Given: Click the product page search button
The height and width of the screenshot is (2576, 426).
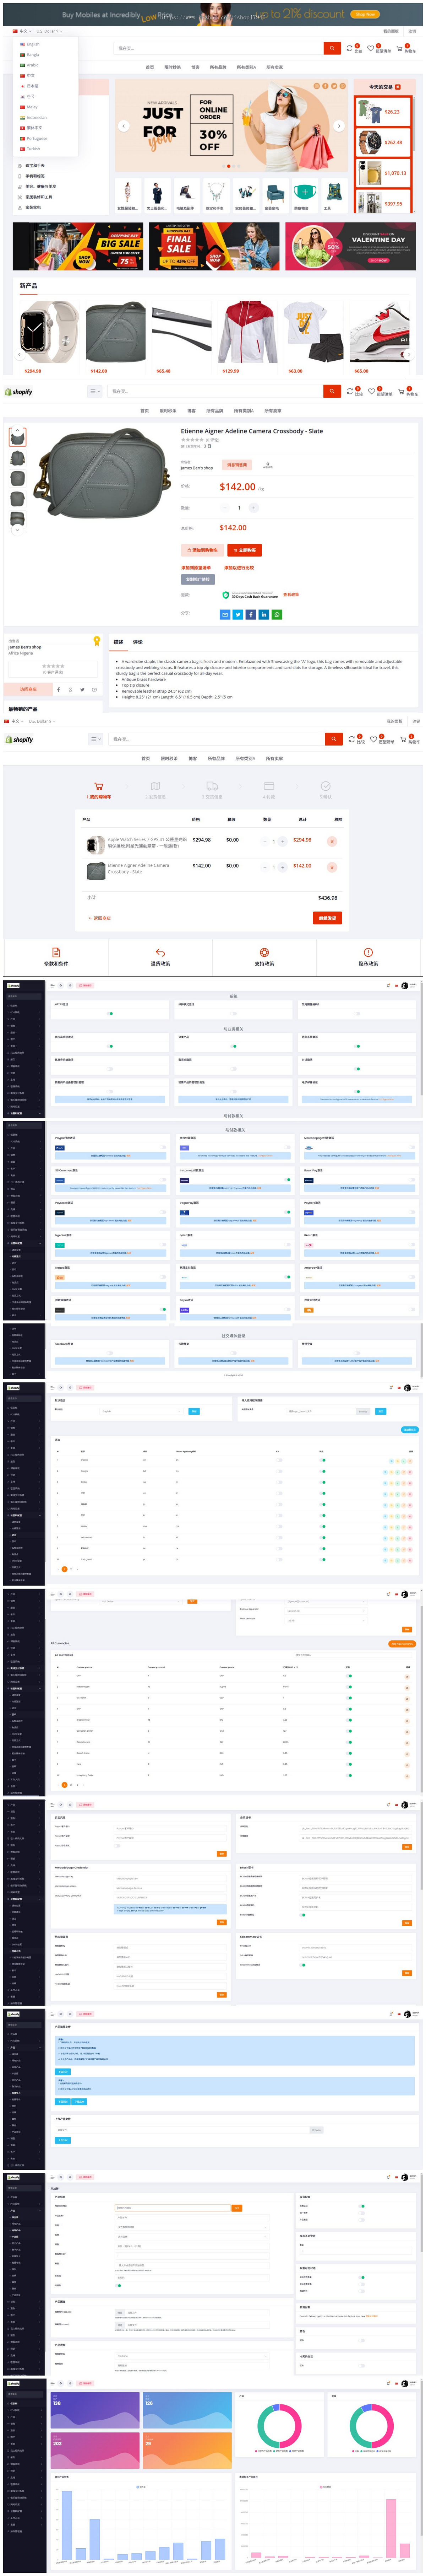Looking at the screenshot, I should (x=332, y=391).
